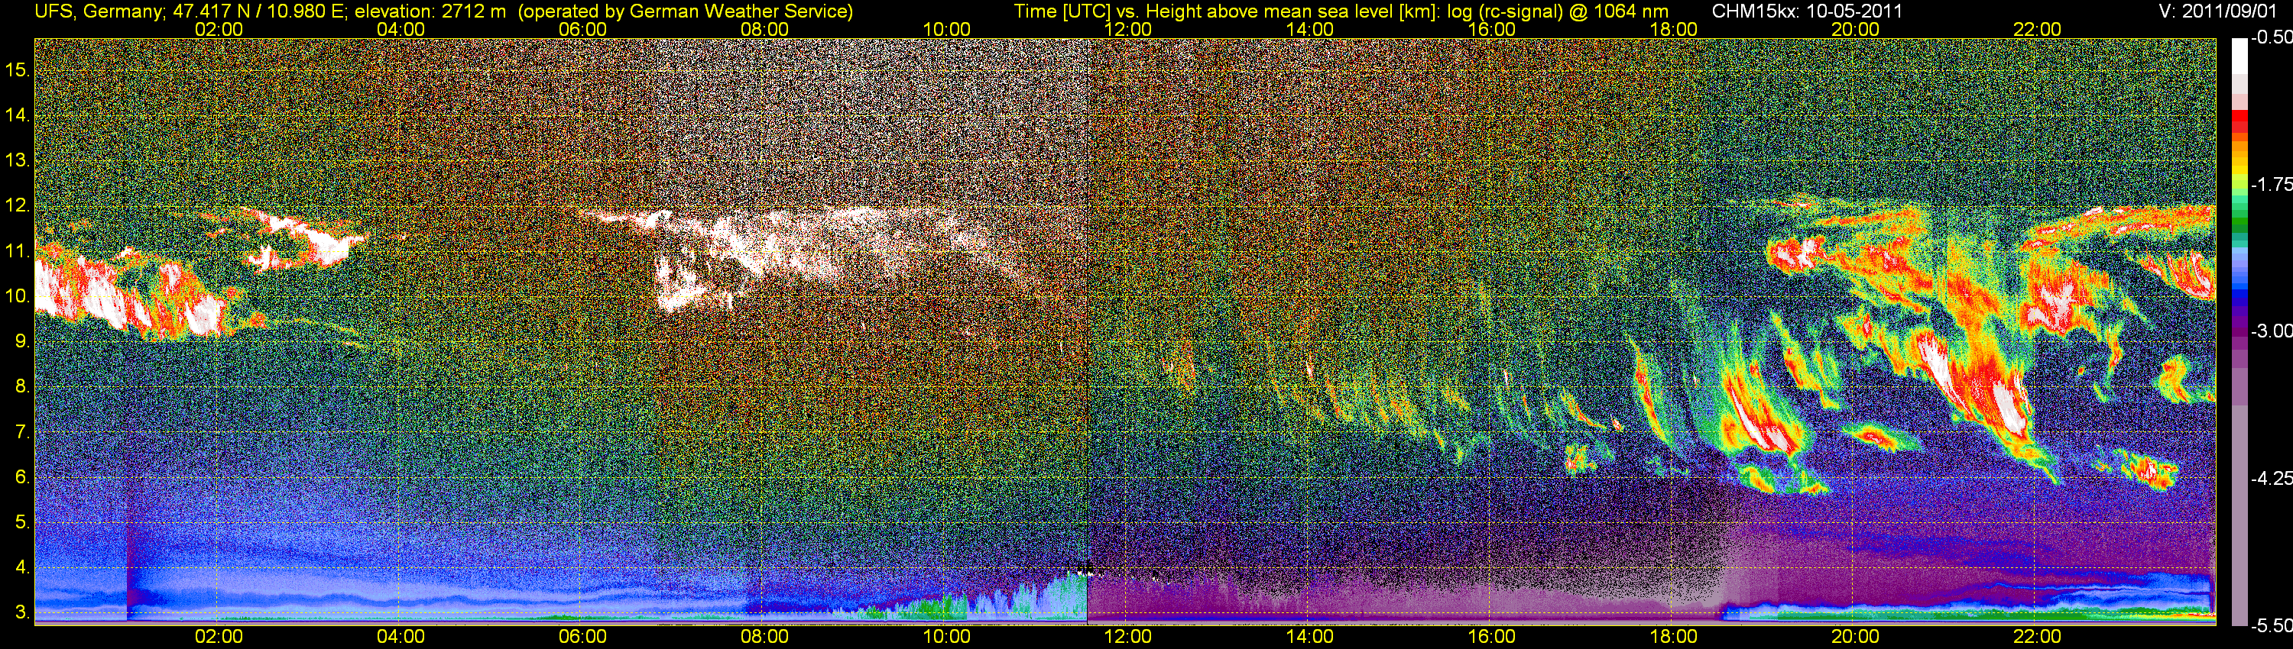Image resolution: width=2293 pixels, height=649 pixels.
Task: Click the 02:00 label on the top time axis
Action: (x=218, y=29)
